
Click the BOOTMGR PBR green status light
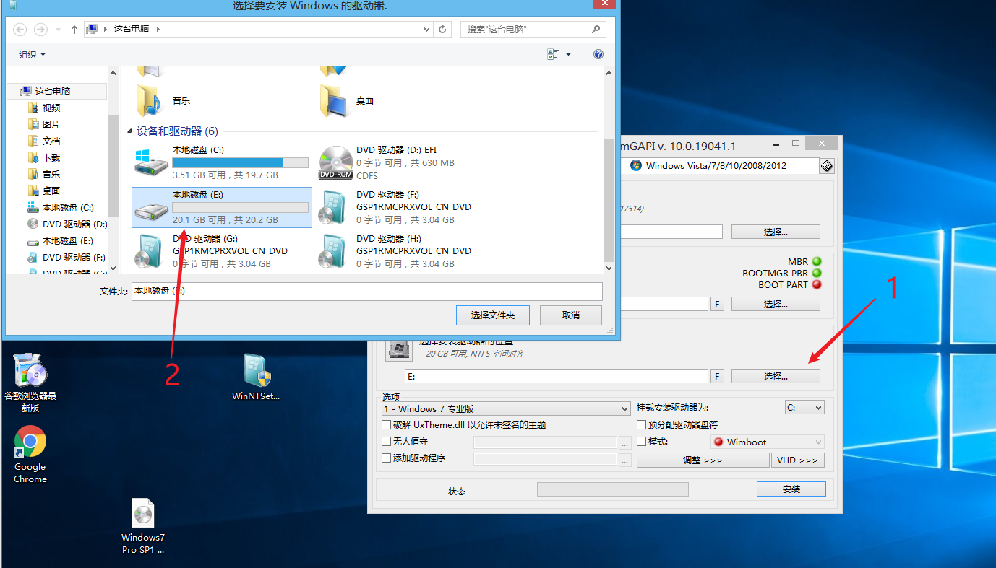point(817,273)
